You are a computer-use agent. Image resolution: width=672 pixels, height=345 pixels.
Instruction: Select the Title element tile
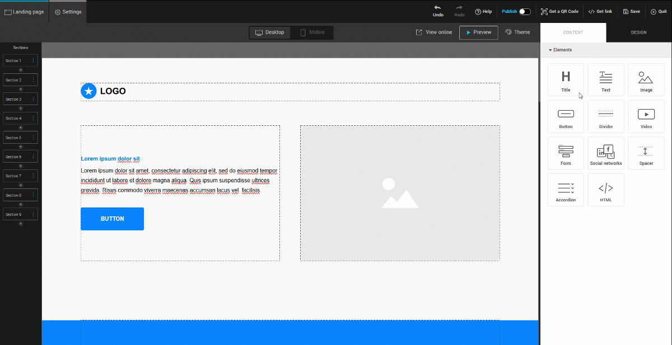tap(566, 79)
